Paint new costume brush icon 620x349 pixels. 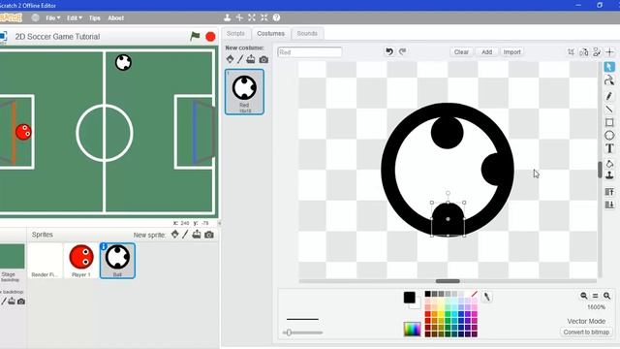pyautogui.click(x=240, y=59)
